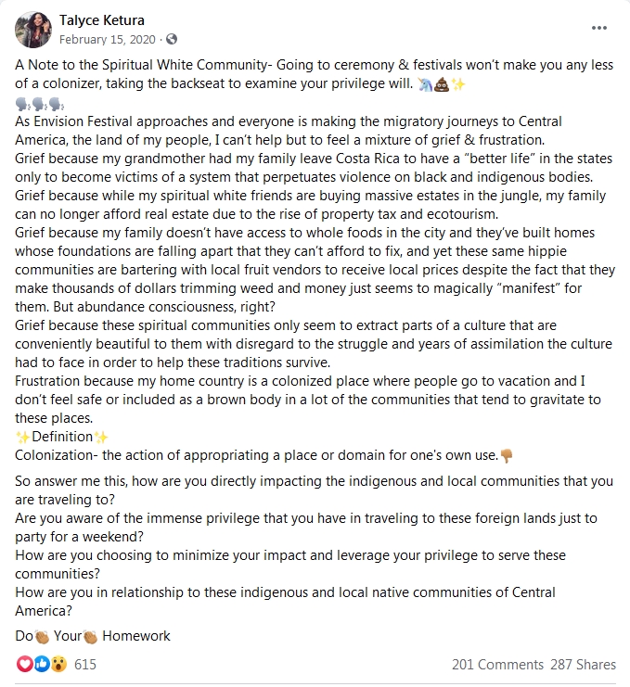Screen dimensions: 630x687
Task: Open the Talyce Ketura profile name link
Action: click(x=102, y=20)
